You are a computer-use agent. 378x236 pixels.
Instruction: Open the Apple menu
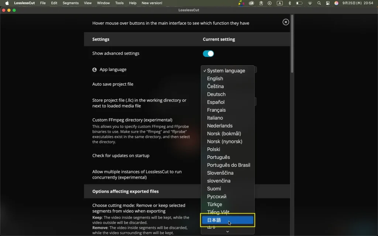[7, 3]
